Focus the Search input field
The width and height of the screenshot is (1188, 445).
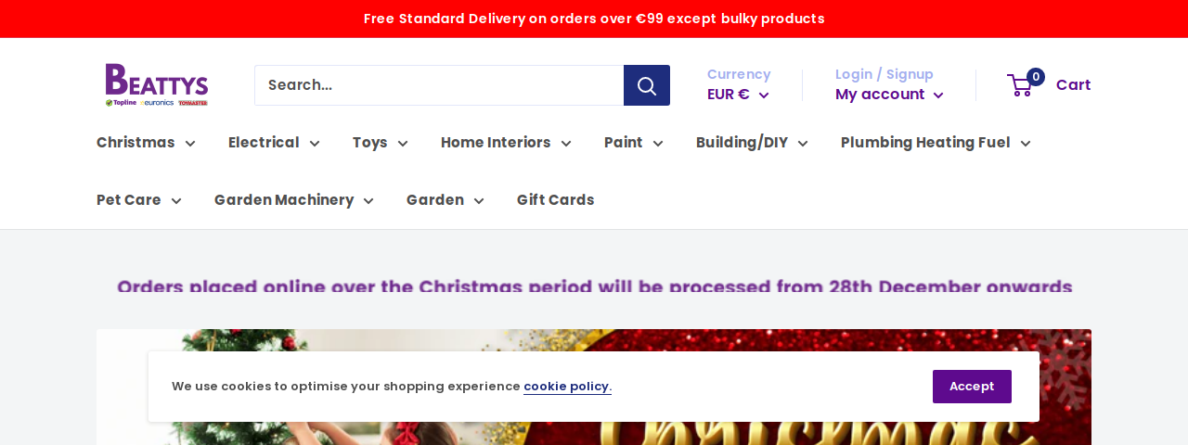pyautogui.click(x=439, y=85)
